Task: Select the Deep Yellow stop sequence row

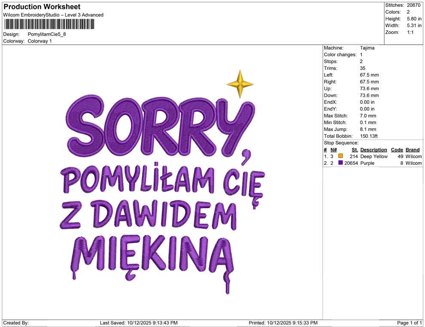Action: [x=373, y=156]
